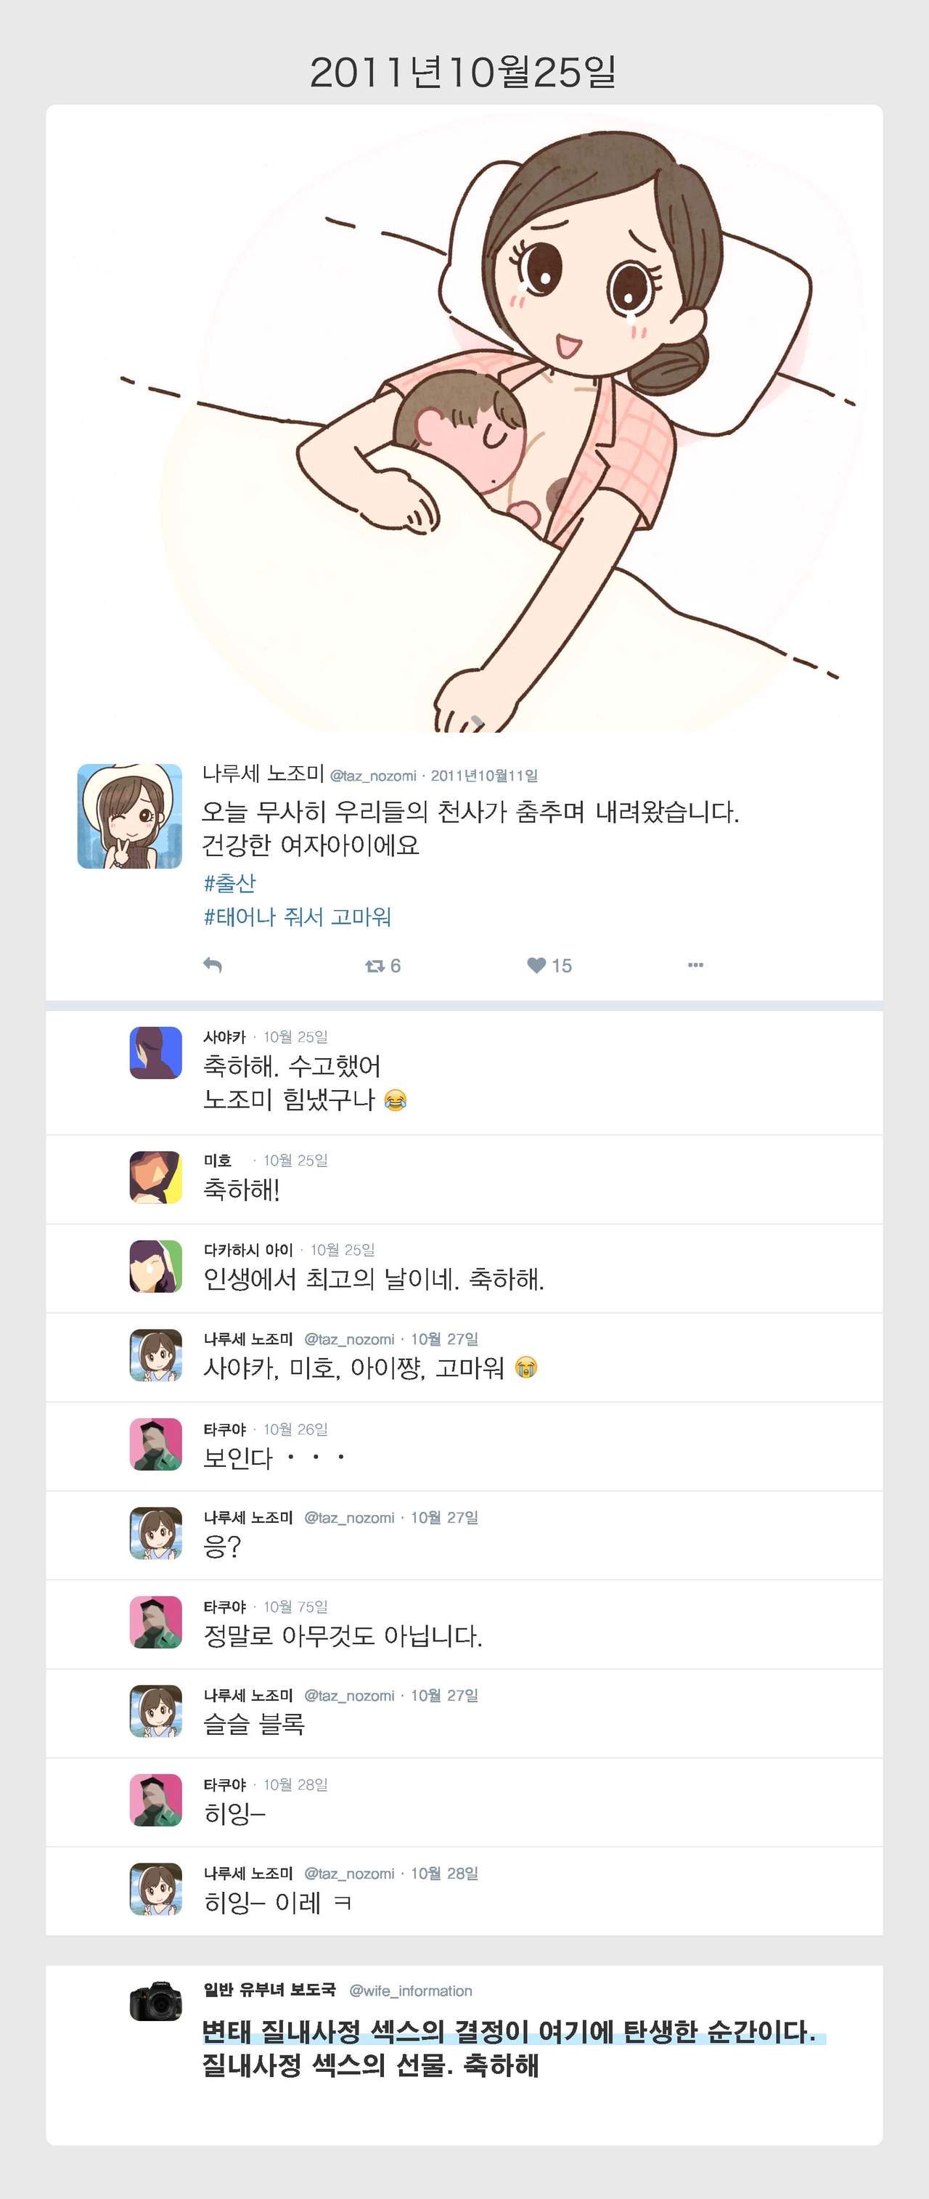
Task: Click 나루세 노조미's avatar beside the 응? reply
Action: click(x=155, y=1533)
